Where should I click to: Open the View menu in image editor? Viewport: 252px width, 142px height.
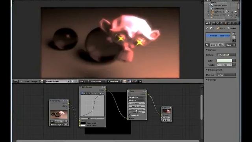(x=27, y=82)
